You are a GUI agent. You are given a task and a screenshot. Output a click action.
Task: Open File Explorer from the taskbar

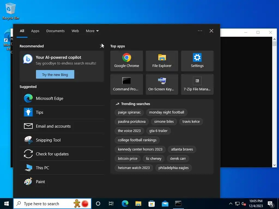coord(138,204)
